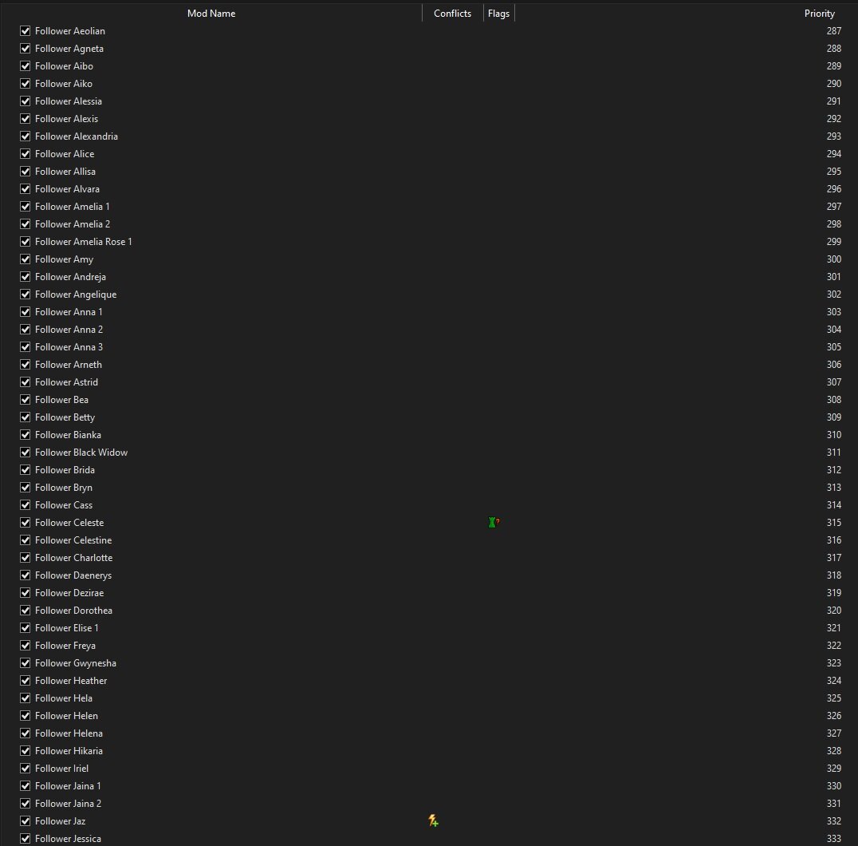Select Follower Amelia 2 mod name

tap(73, 224)
